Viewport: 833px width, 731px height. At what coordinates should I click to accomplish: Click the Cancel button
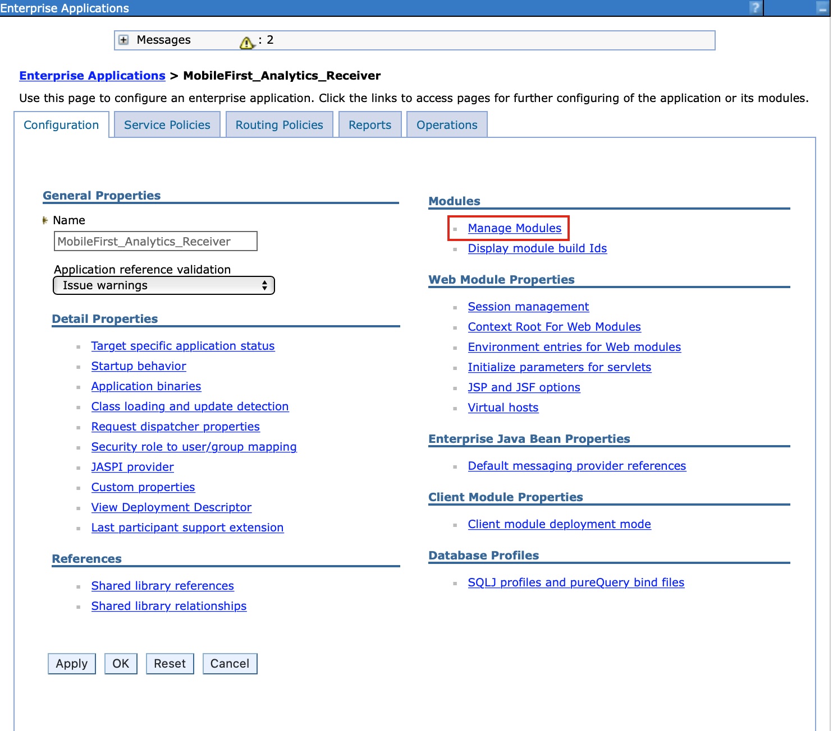coord(230,664)
